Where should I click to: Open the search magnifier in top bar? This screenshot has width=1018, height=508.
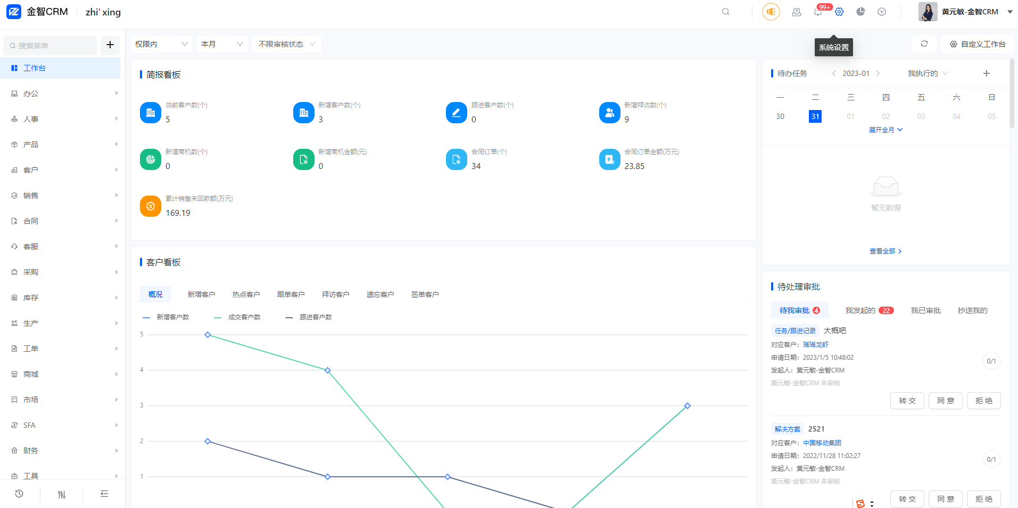726,12
